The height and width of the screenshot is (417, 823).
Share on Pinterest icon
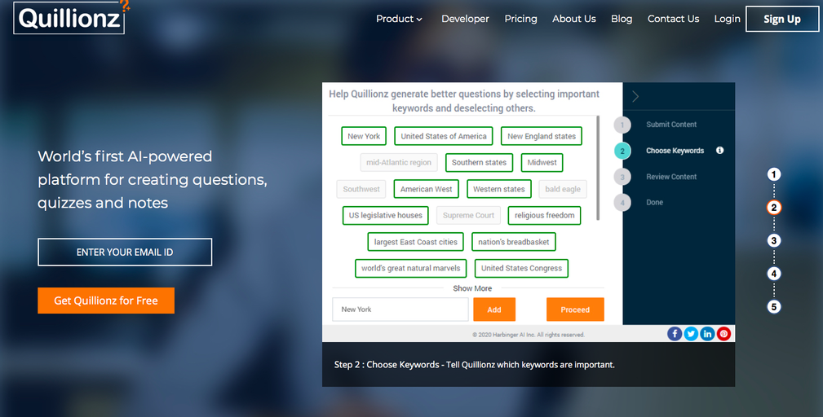(x=723, y=334)
